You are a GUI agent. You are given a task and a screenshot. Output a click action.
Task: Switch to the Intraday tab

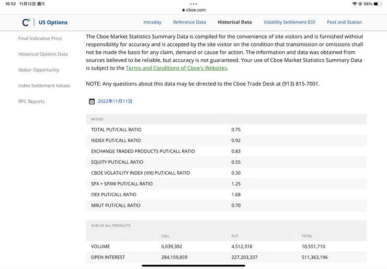tap(152, 22)
